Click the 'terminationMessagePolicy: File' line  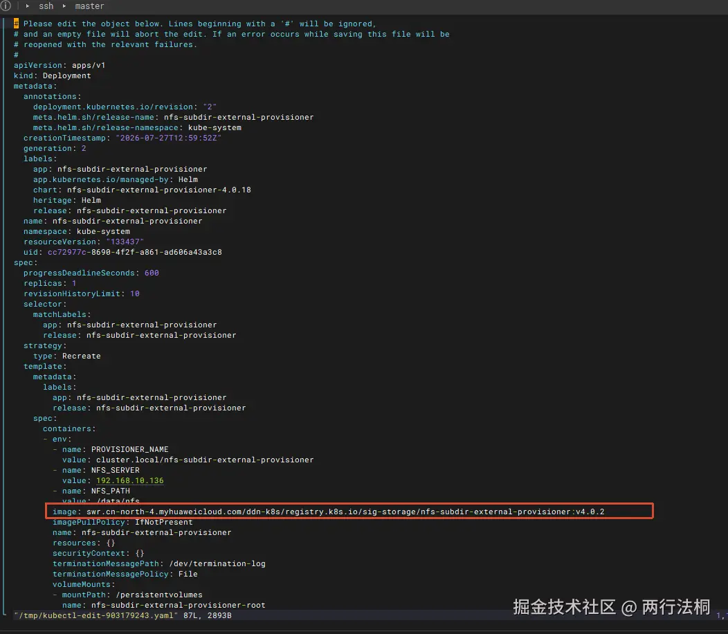[125, 574]
